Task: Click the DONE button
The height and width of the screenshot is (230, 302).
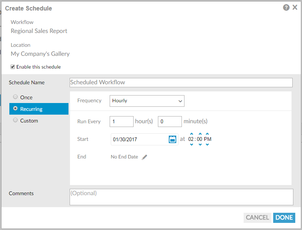Action: (x=284, y=218)
